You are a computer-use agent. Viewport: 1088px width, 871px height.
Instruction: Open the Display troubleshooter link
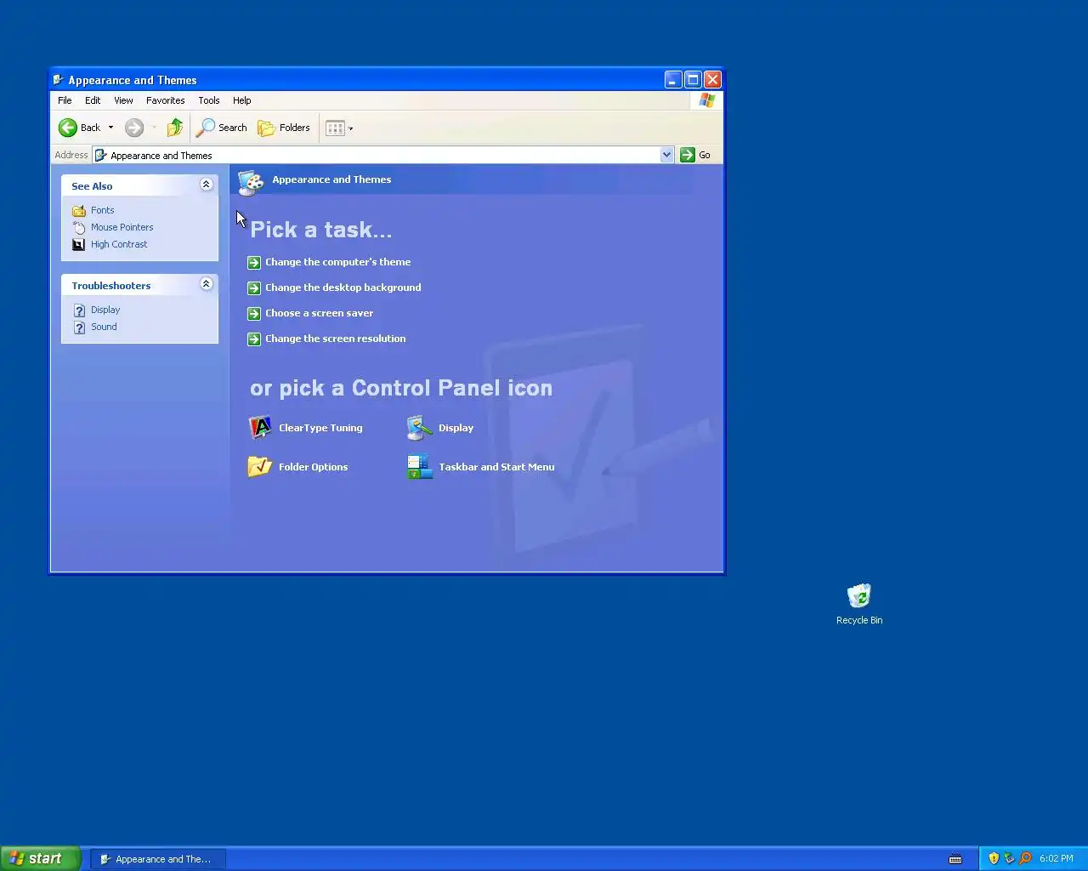pos(105,310)
